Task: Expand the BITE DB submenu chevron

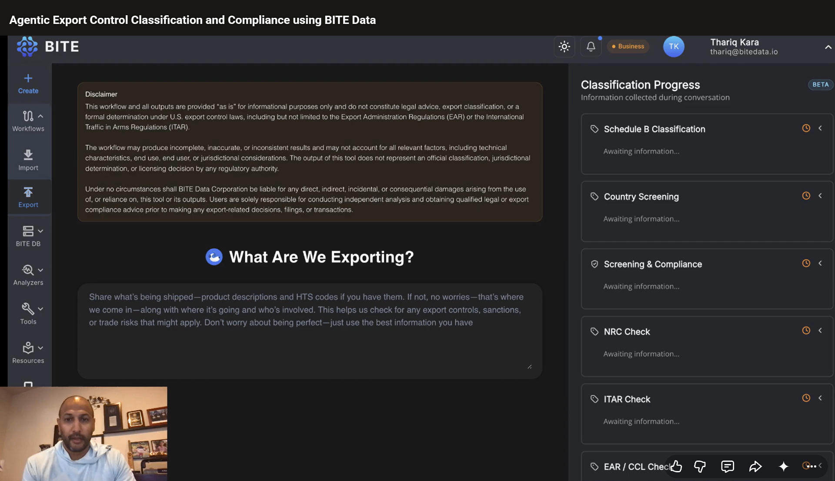Action: click(40, 231)
